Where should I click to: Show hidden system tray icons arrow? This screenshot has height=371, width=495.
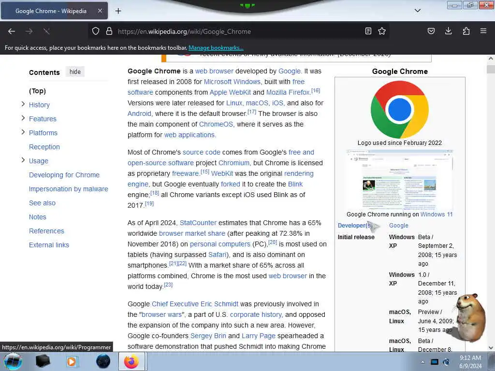422,362
